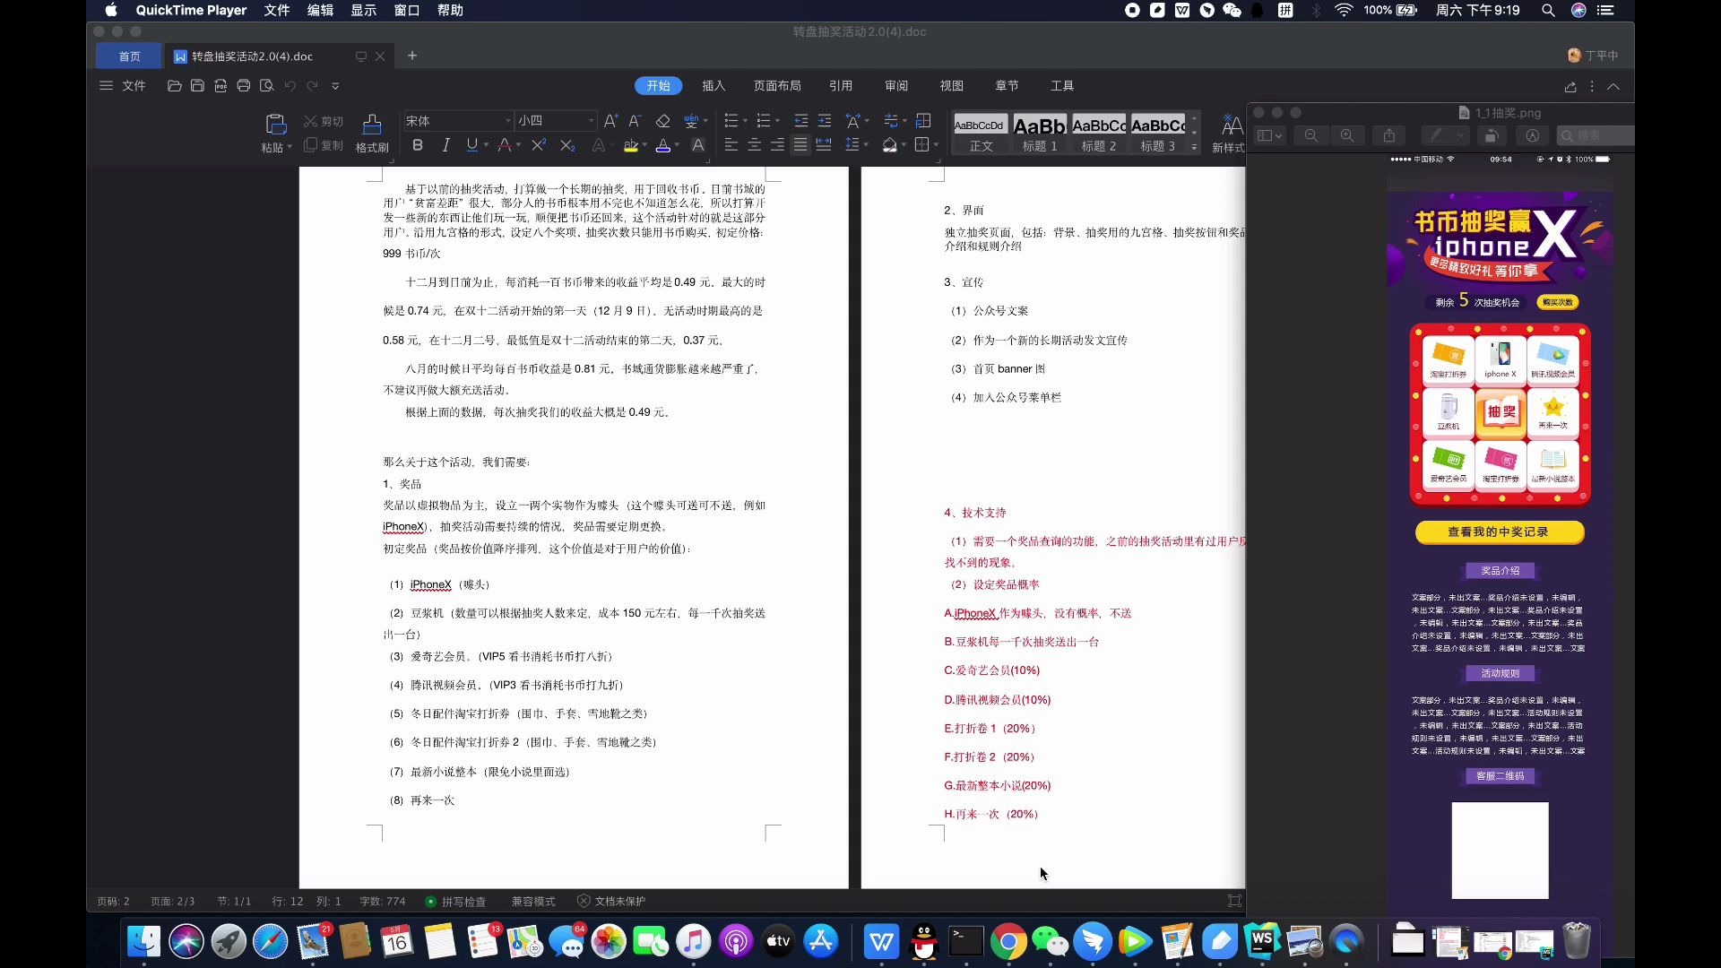Screen dimensions: 1721x968
Task: Toggle underline formatting
Action: (471, 145)
